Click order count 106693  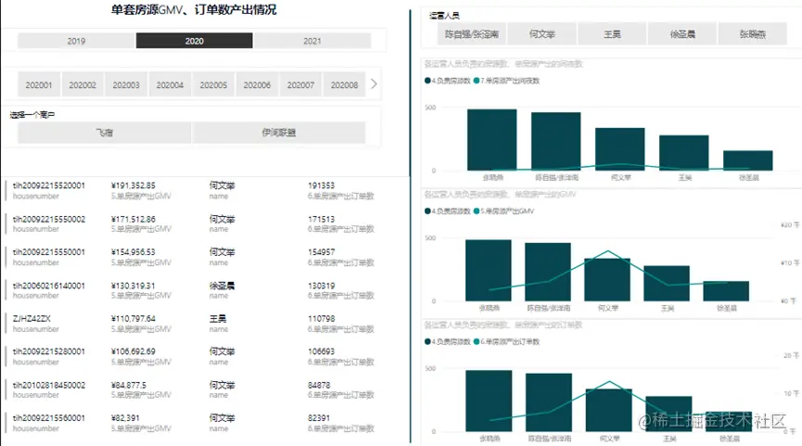(x=321, y=351)
